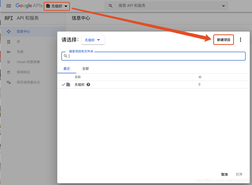This screenshot has height=185, width=252.
Task: Click the checkmark on the 无组织 row
Action: point(63,84)
